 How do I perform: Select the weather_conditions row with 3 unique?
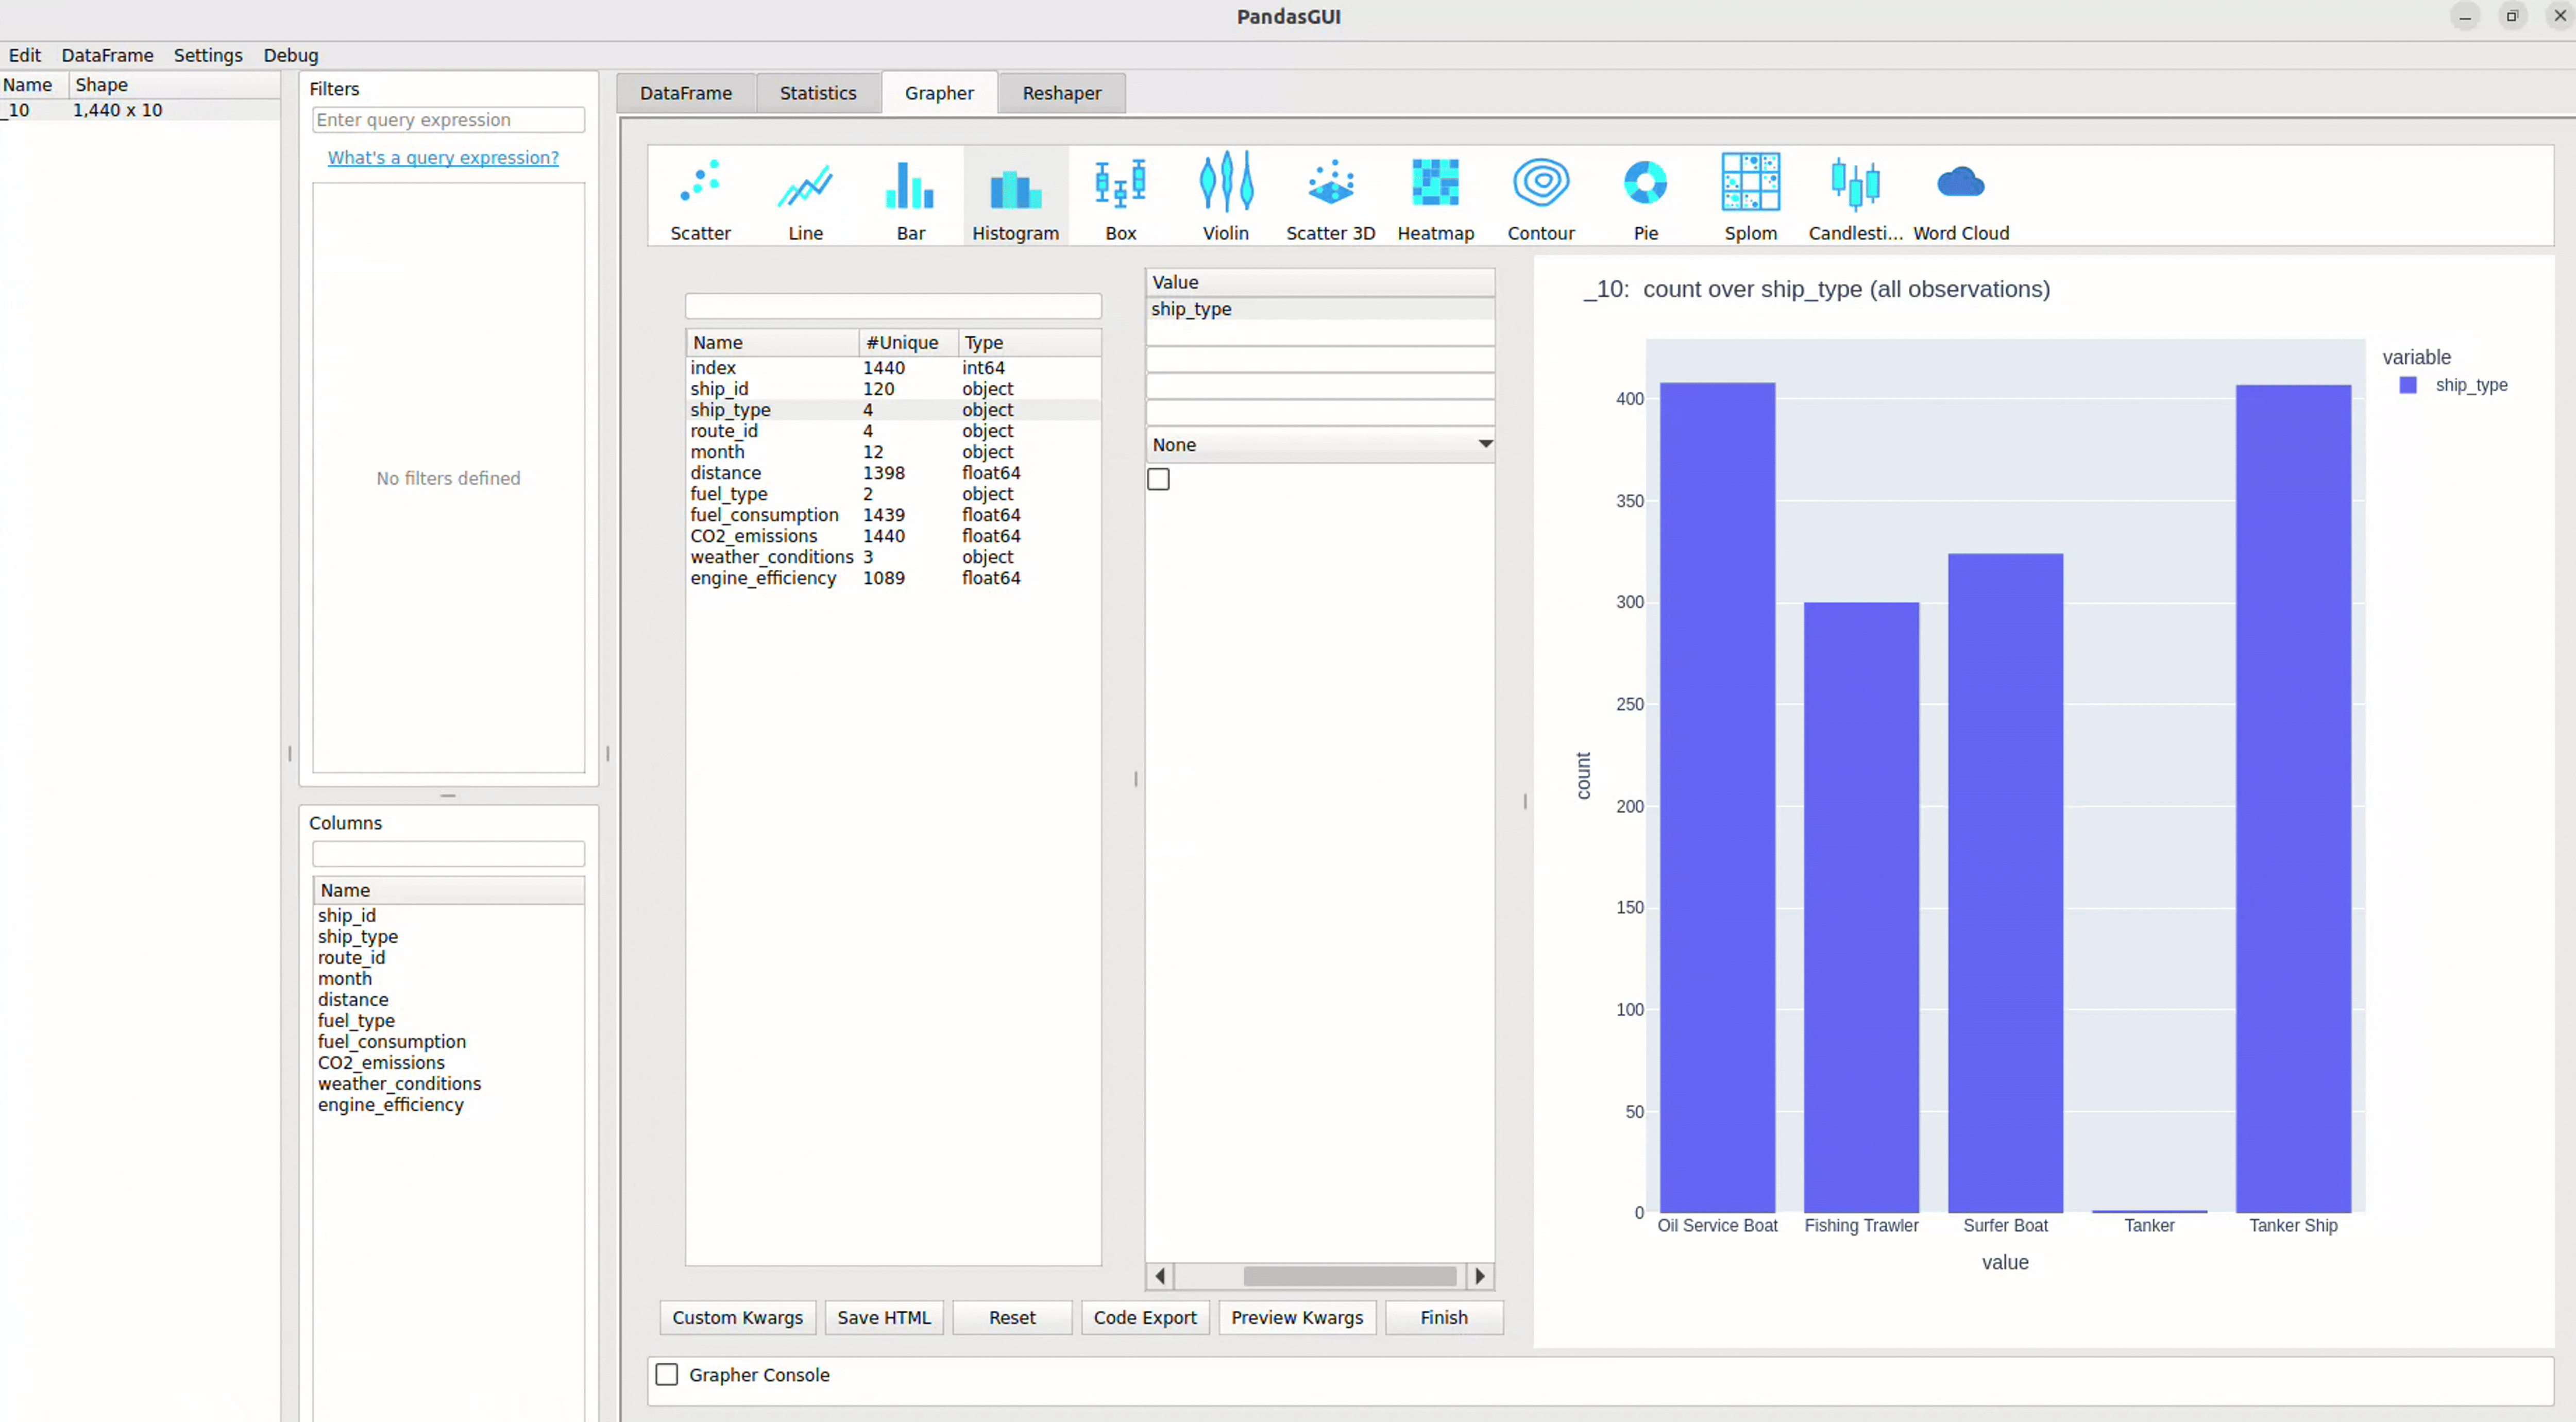[x=893, y=557]
